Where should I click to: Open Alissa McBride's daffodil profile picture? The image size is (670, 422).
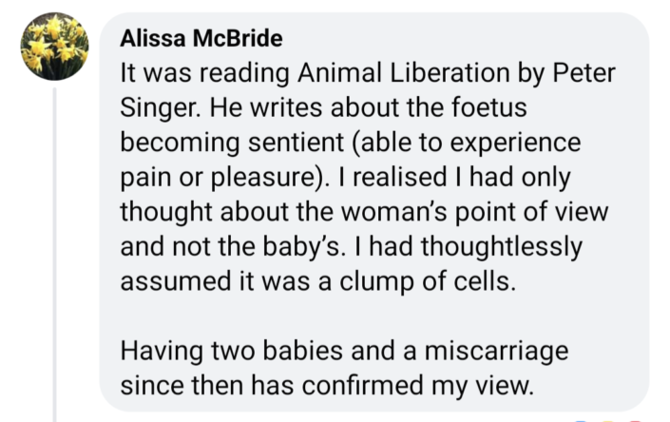pos(54,48)
